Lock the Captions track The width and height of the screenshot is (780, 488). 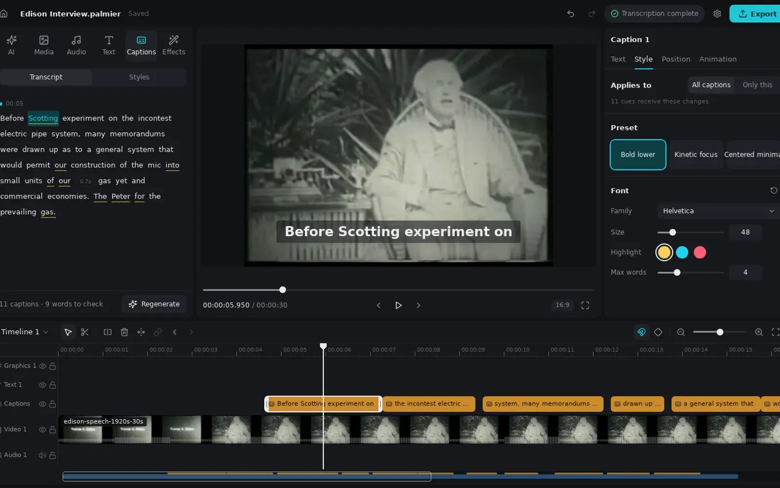tap(53, 404)
